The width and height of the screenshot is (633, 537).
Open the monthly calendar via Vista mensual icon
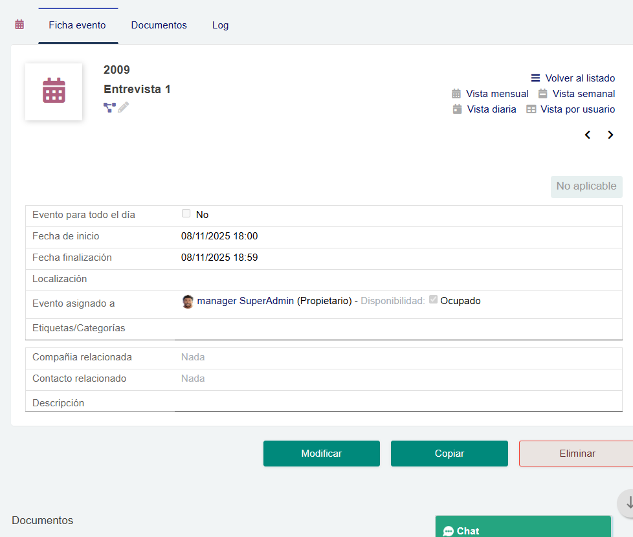coord(456,93)
